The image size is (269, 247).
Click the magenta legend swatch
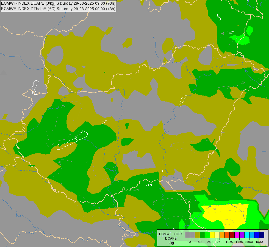pos(237,235)
